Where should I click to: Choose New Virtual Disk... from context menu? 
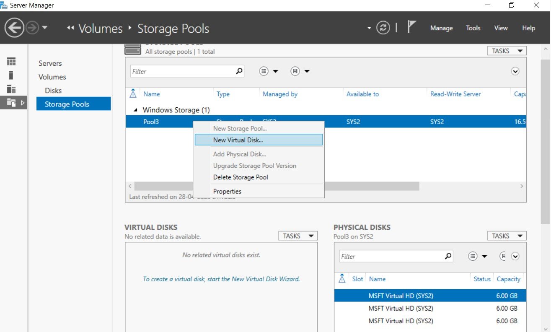pos(259,140)
